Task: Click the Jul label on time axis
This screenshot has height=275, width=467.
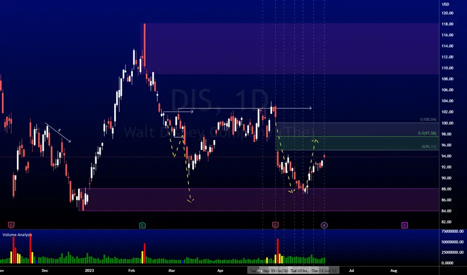Action: [351, 270]
